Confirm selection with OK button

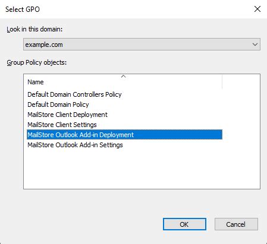[x=184, y=224]
